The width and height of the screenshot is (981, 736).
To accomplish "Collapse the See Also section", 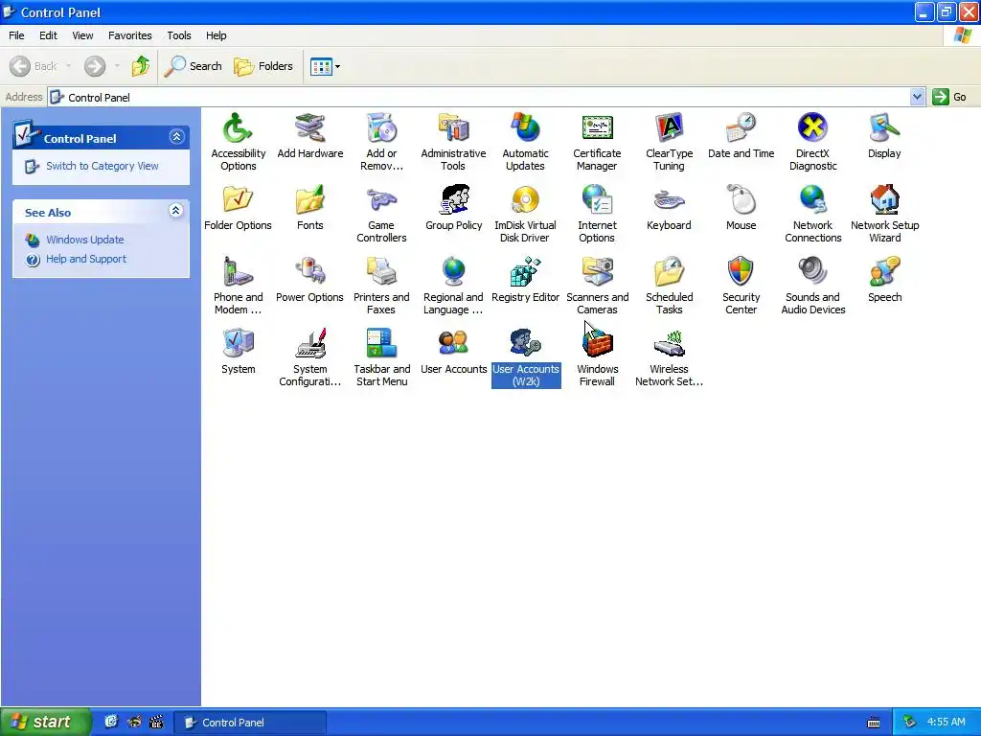I will point(176,211).
